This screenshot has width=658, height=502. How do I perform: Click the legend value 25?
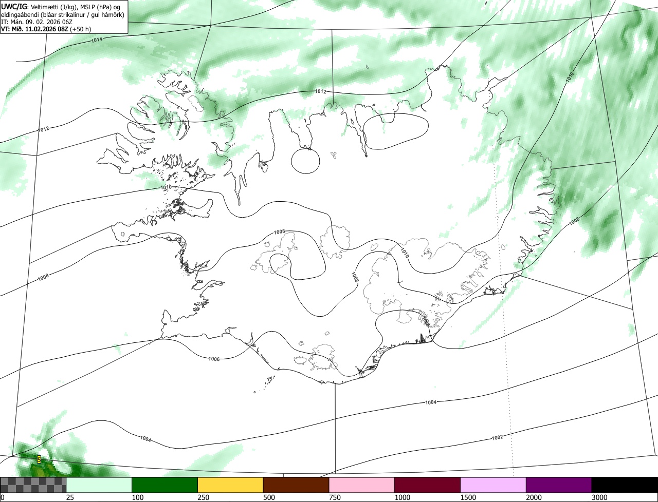(70, 497)
